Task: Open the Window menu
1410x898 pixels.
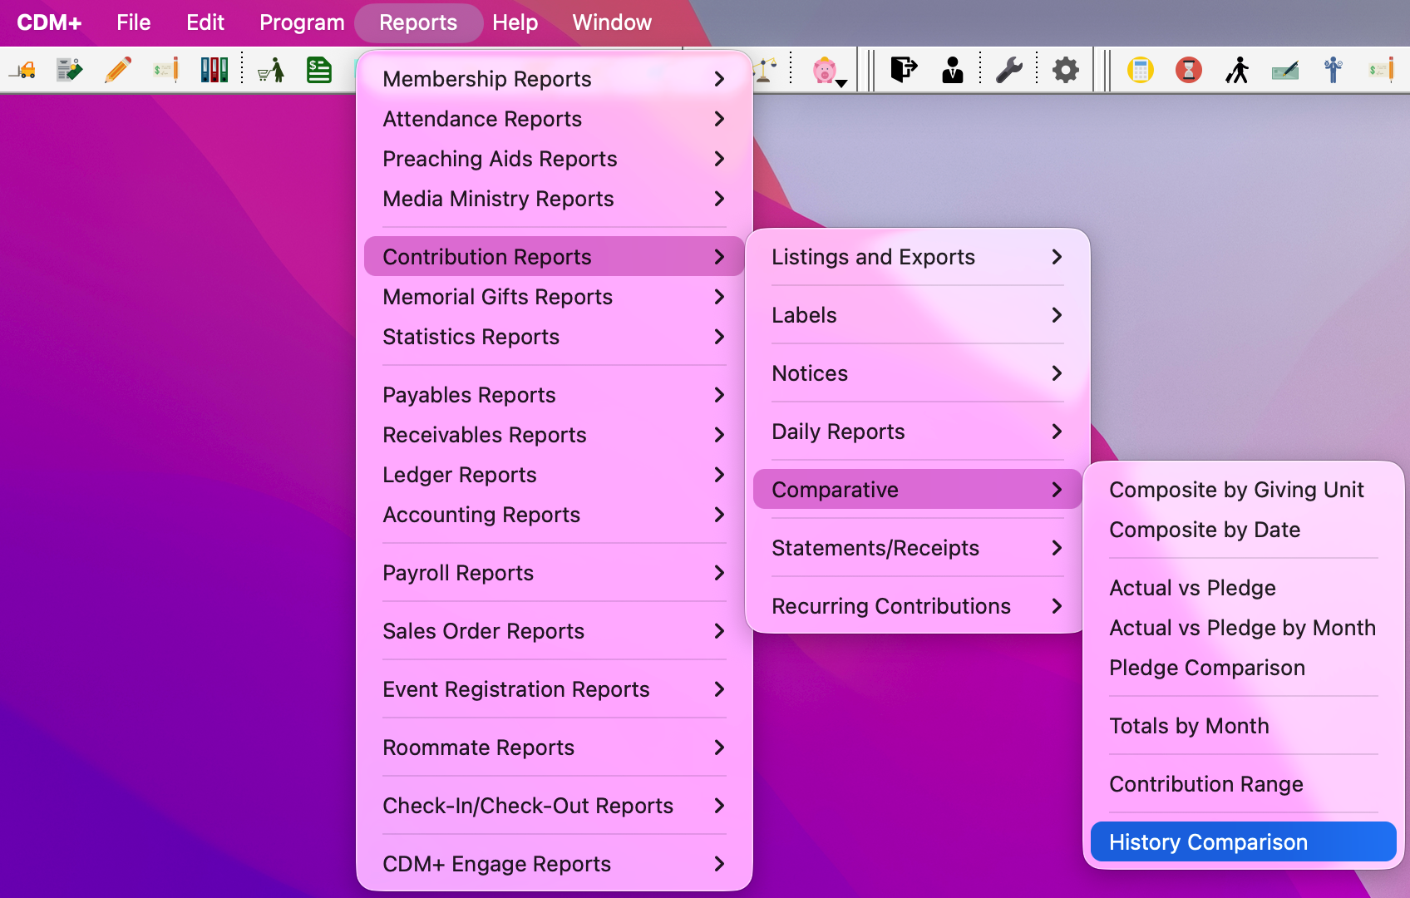Action: (x=612, y=22)
